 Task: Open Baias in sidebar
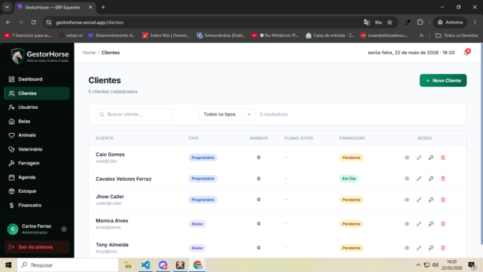tap(37, 121)
